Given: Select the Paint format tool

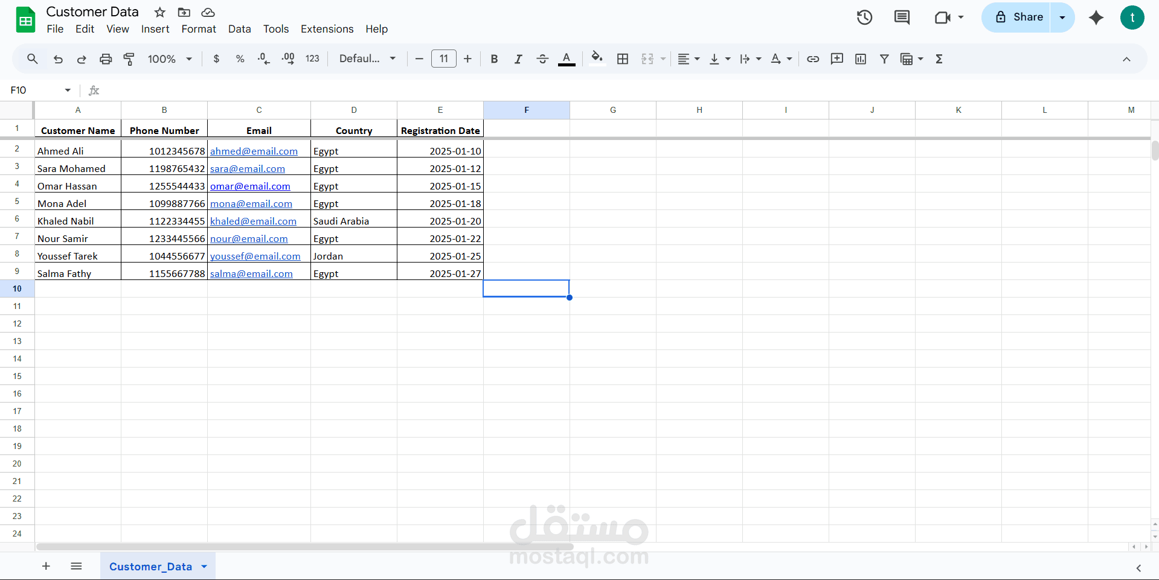Looking at the screenshot, I should pos(129,59).
